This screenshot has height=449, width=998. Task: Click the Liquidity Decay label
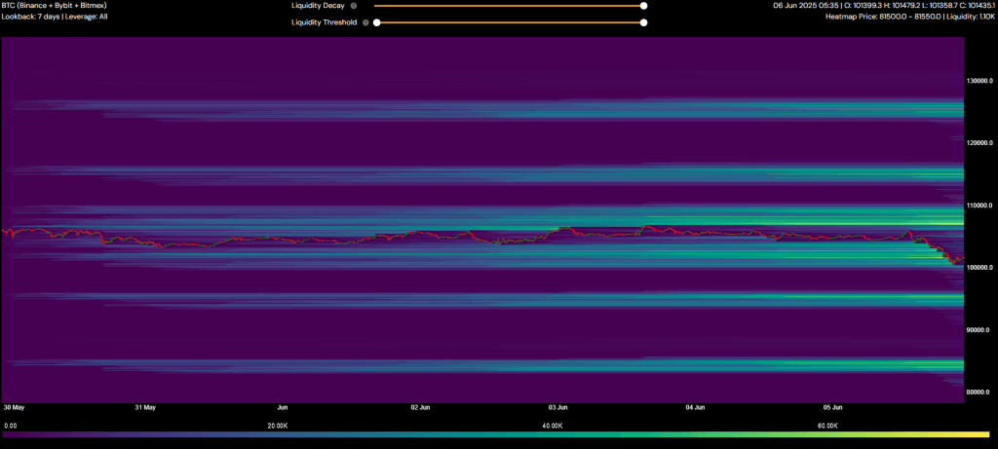point(318,6)
